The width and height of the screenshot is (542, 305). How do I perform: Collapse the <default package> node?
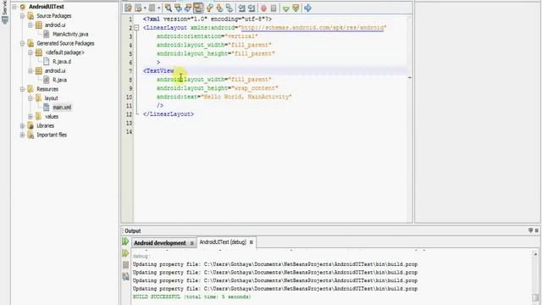30,53
